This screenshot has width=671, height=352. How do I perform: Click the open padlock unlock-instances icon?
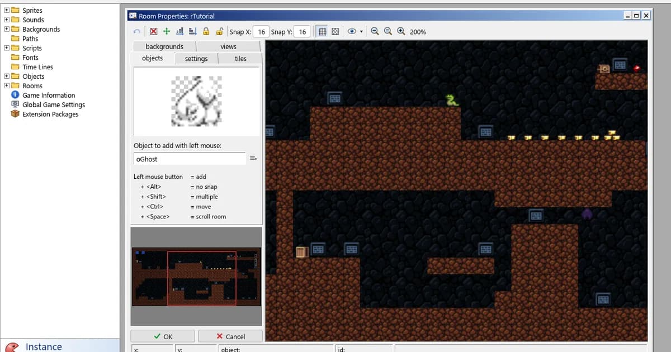pyautogui.click(x=220, y=32)
